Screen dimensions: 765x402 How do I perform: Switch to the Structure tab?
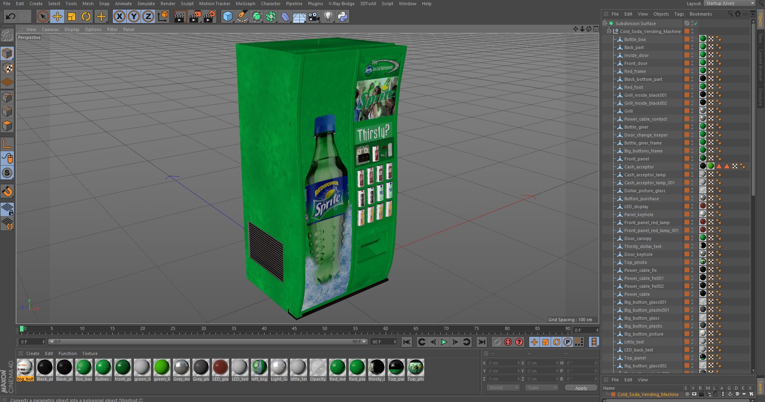[x=761, y=97]
